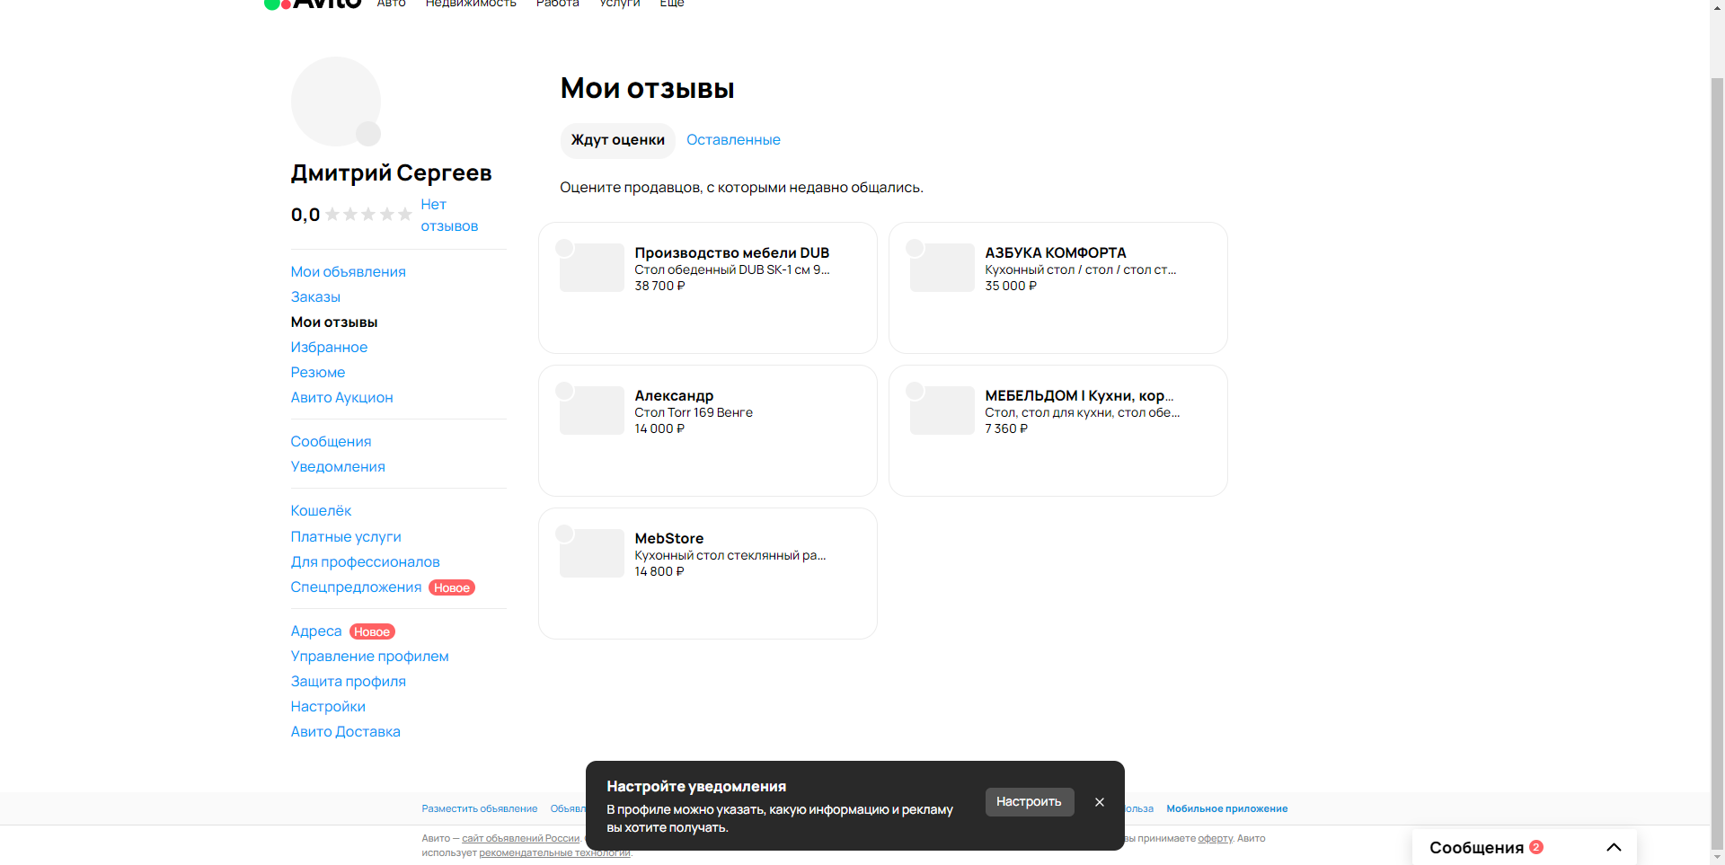Click the seller name MebStore

669,539
